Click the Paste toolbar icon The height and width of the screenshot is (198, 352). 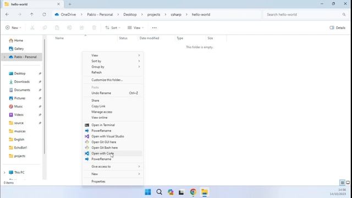click(x=57, y=28)
